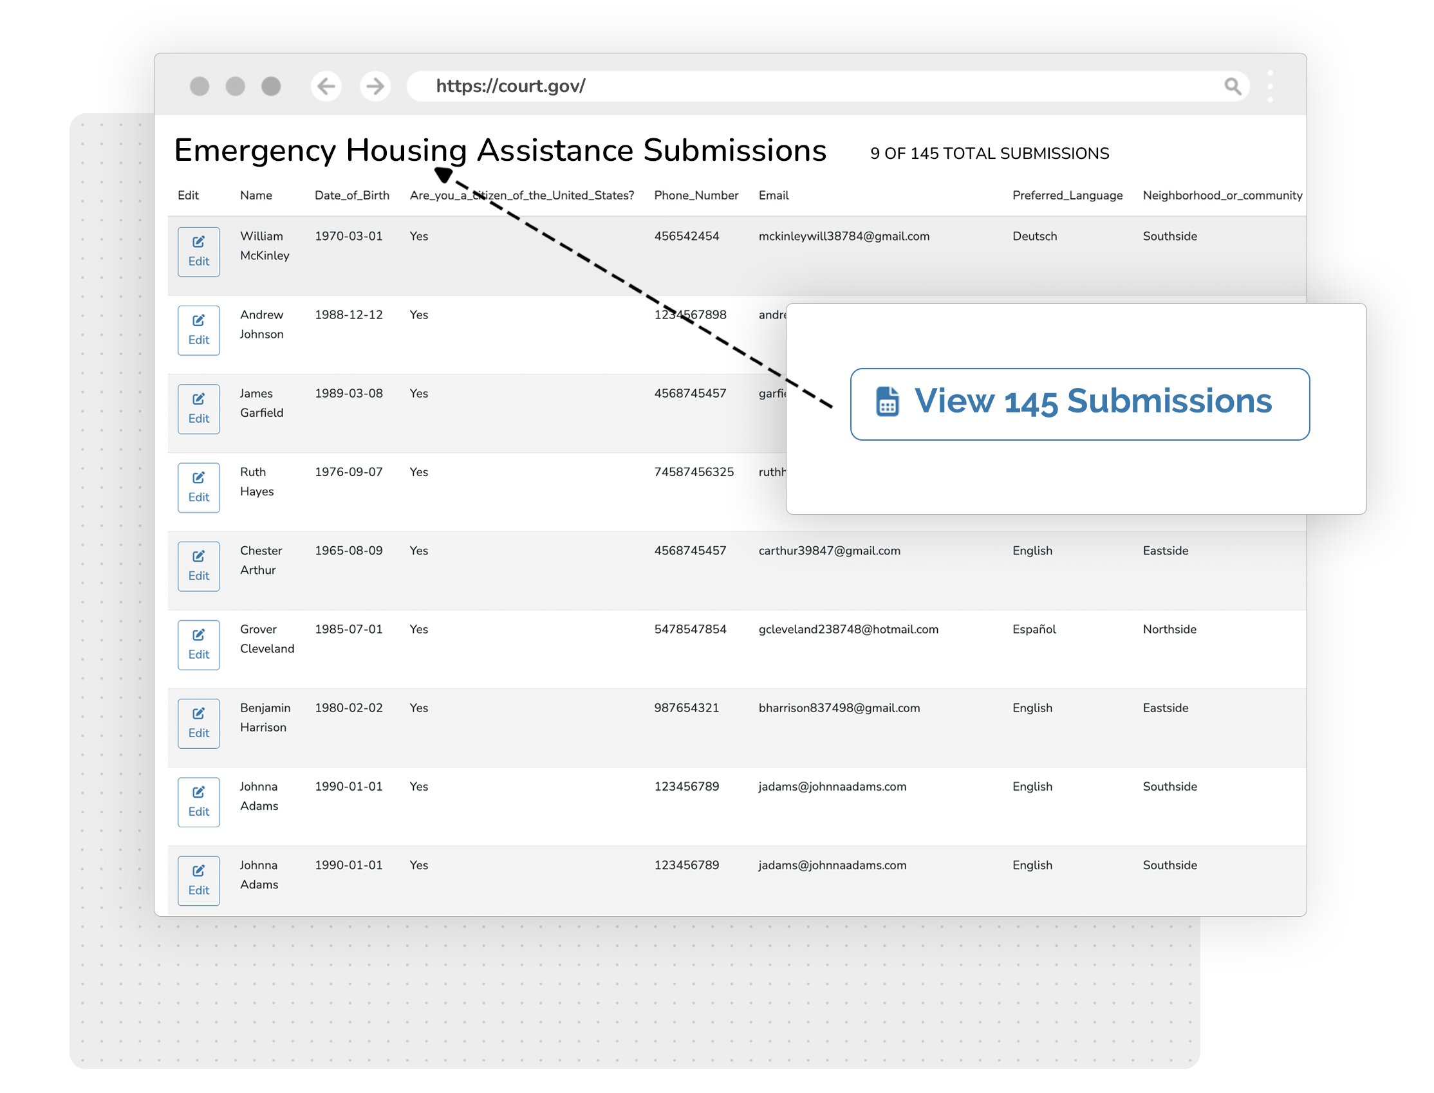The width and height of the screenshot is (1434, 1093).
Task: Click the Deutsch language cell
Action: [1034, 236]
